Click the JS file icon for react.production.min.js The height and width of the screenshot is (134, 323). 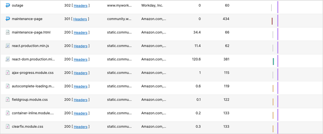[8, 46]
